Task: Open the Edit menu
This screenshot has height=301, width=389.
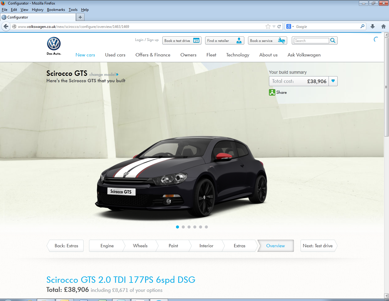Action: [14, 10]
